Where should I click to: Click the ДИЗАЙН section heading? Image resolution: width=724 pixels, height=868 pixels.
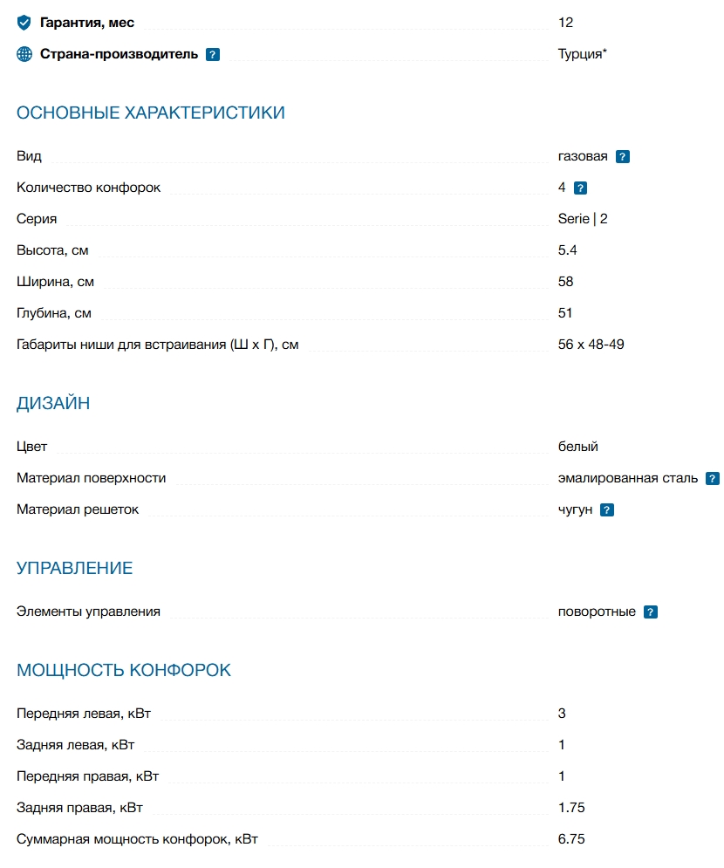53,403
